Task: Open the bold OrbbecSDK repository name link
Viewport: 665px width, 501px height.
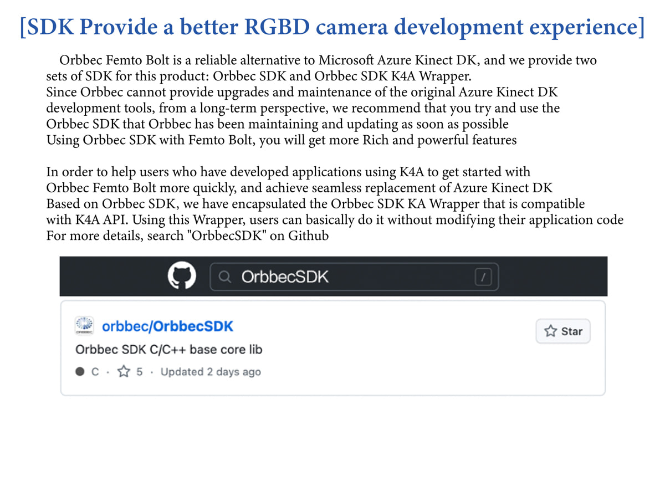Action: click(x=193, y=326)
